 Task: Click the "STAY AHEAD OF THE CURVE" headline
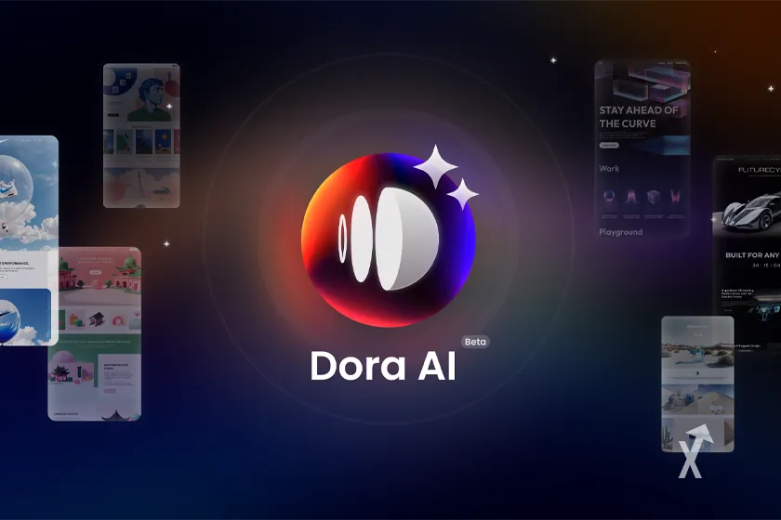[x=639, y=117]
